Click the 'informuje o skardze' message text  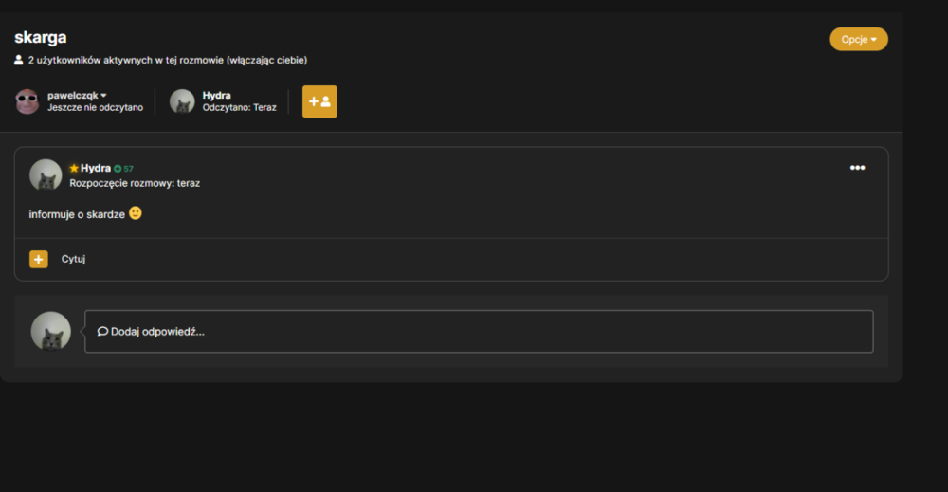point(77,214)
